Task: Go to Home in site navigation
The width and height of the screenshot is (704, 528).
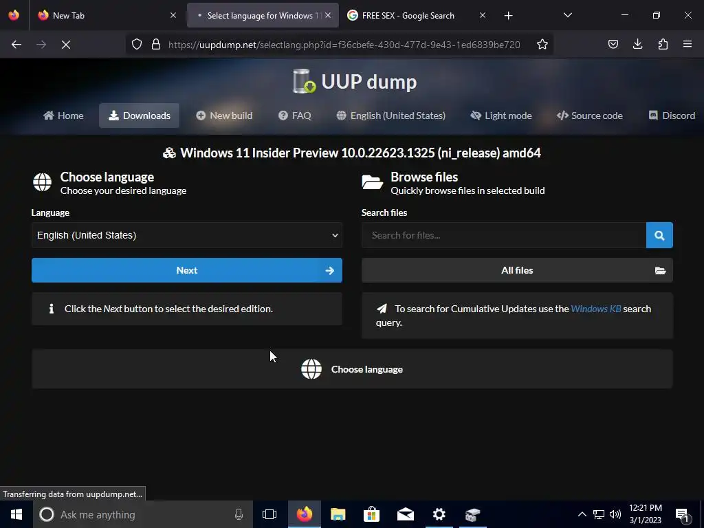Action: (x=63, y=115)
